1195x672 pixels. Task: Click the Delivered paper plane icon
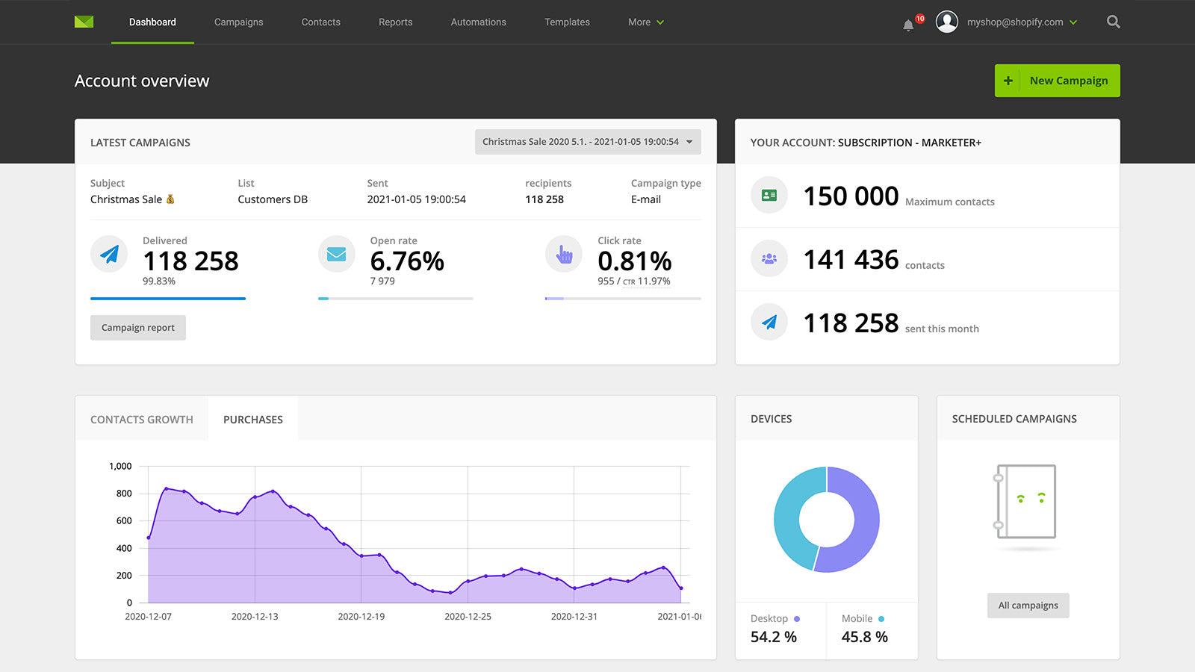[109, 255]
